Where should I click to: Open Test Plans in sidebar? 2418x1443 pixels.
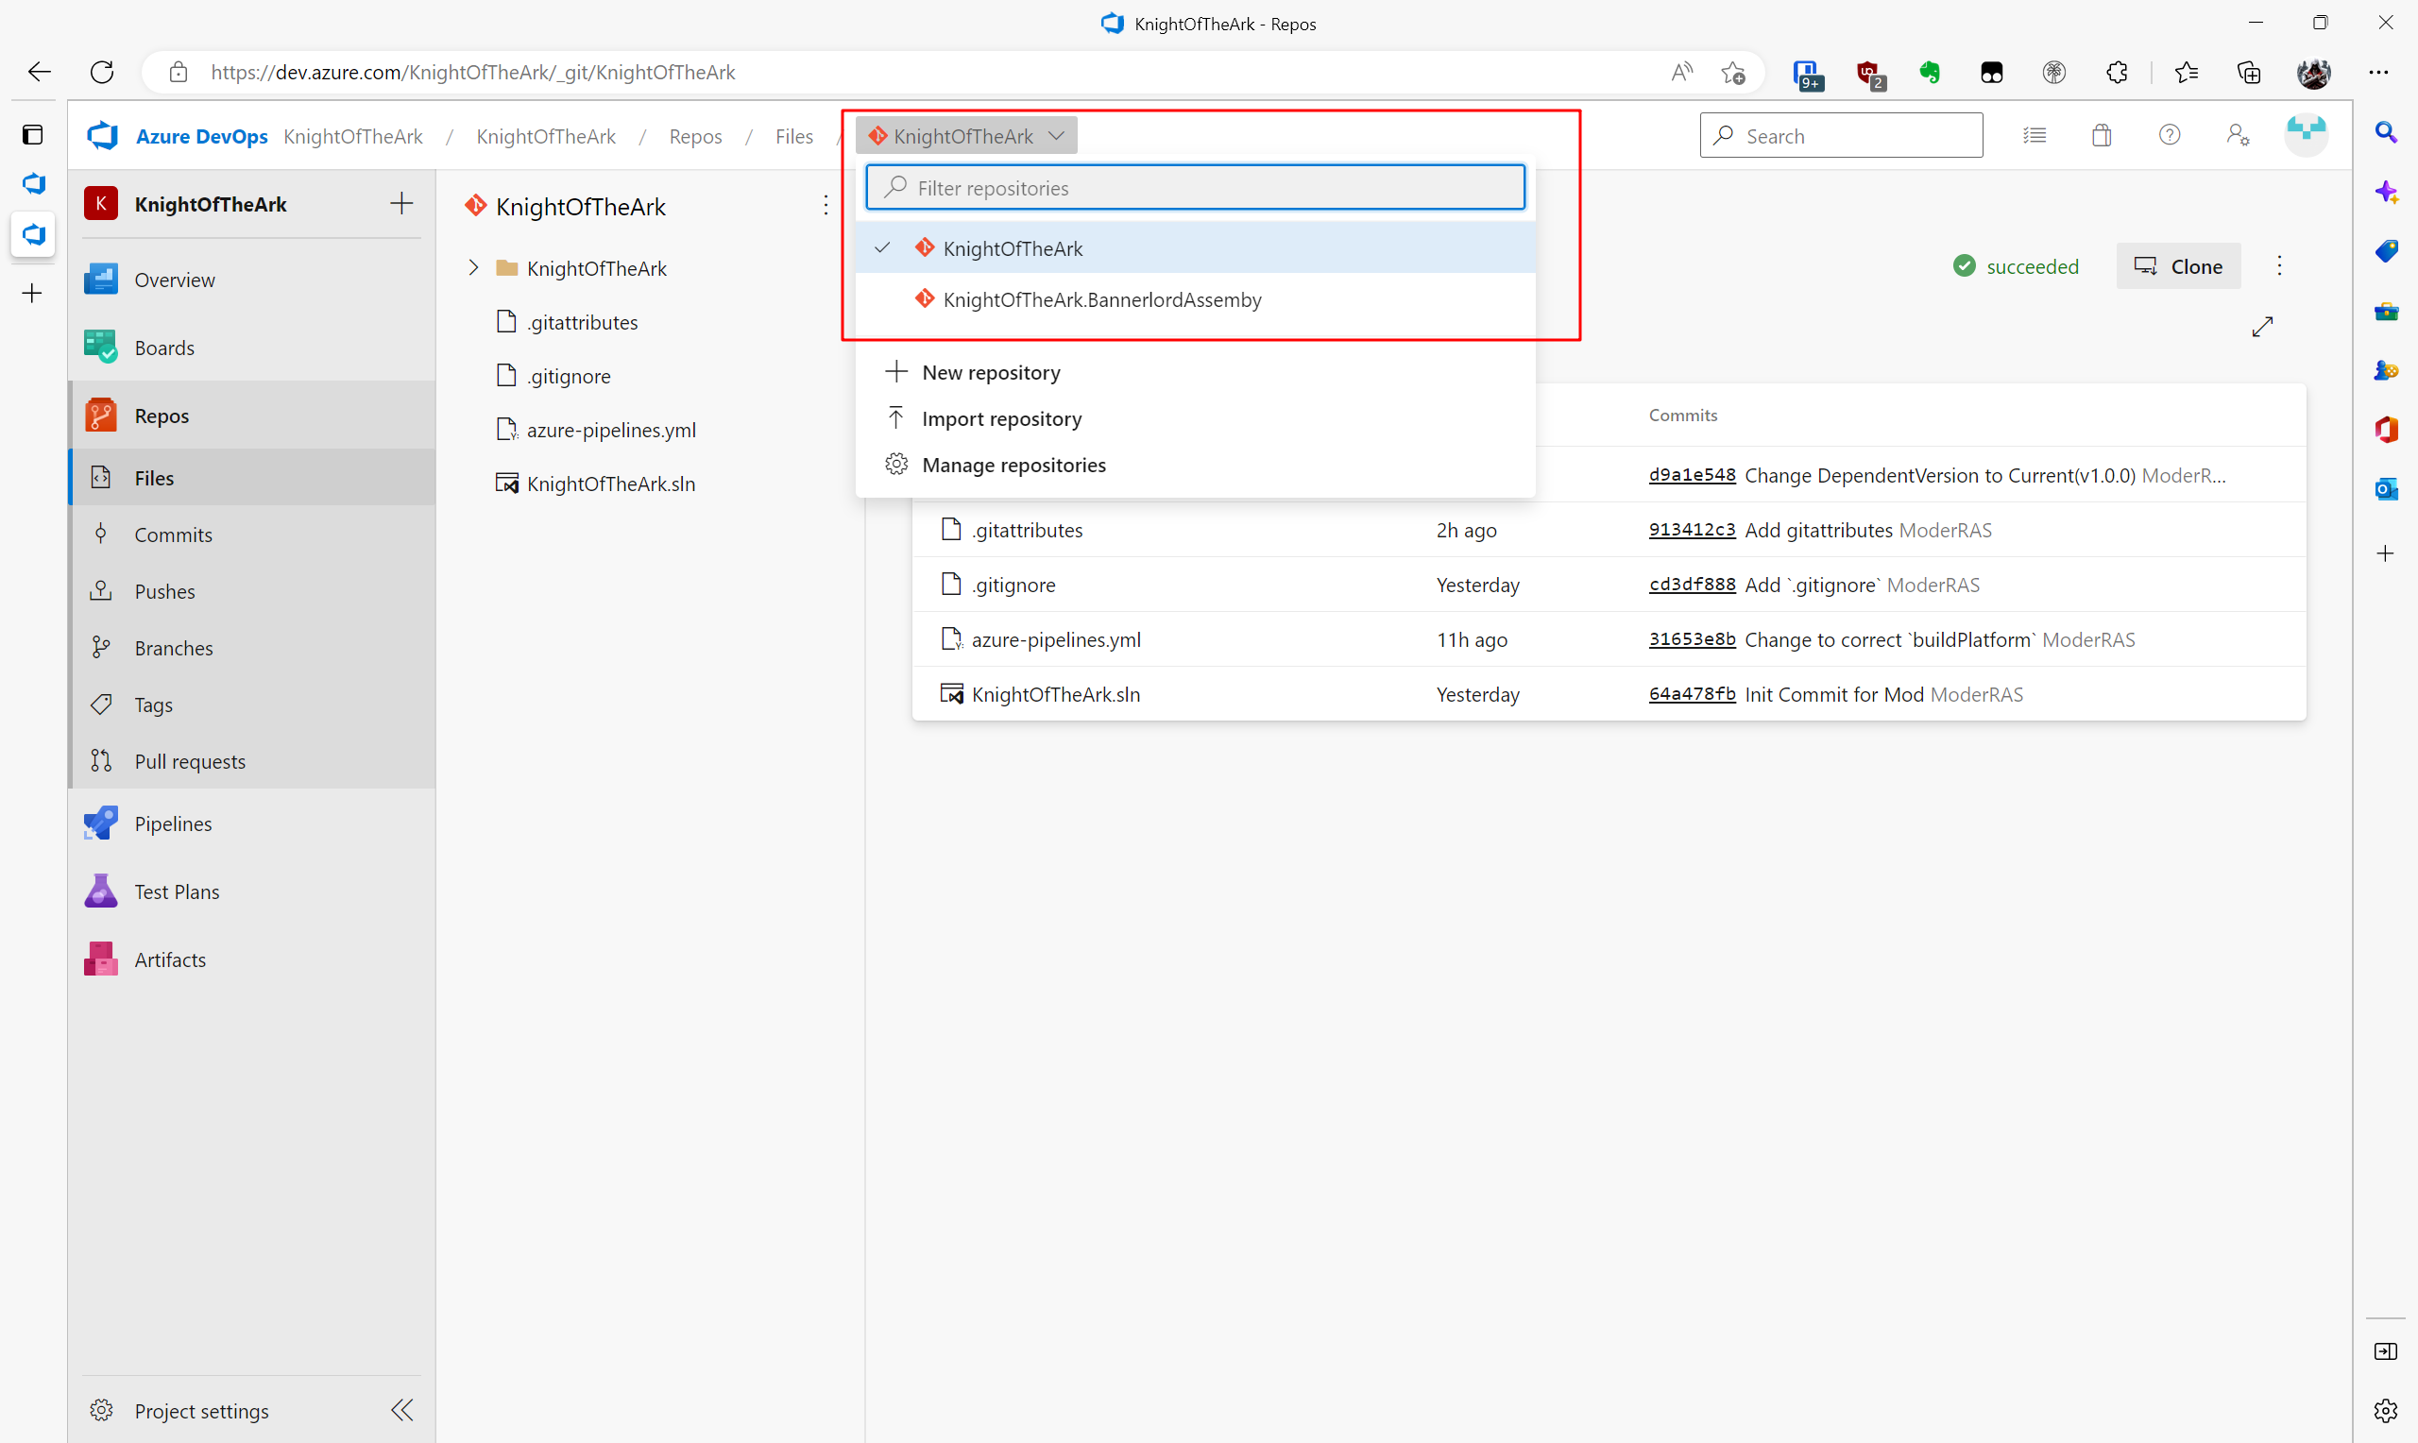(x=176, y=891)
